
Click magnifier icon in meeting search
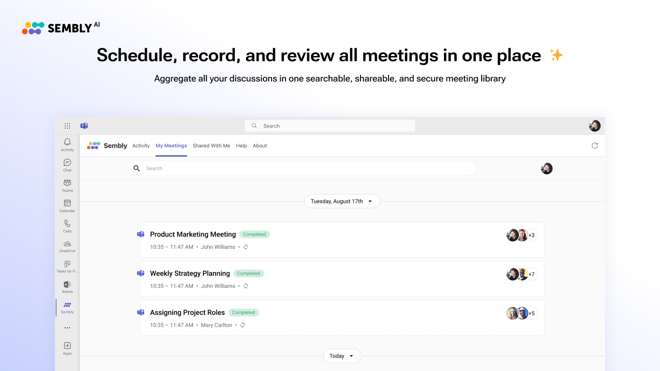click(x=137, y=169)
